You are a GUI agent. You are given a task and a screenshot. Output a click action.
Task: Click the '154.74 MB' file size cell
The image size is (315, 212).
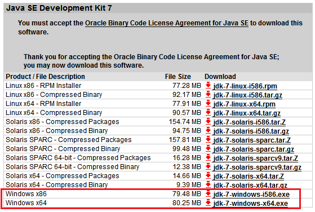(x=185, y=122)
